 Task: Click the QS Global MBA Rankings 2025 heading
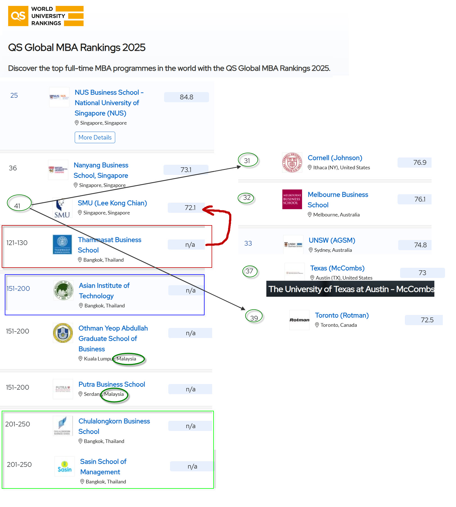coord(77,47)
